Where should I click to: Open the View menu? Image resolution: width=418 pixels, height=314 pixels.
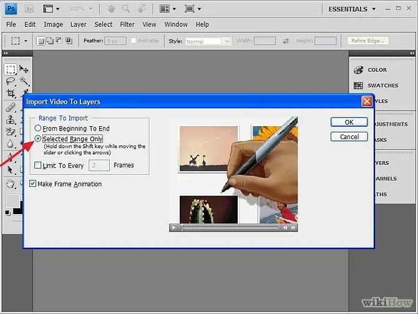tap(149, 24)
